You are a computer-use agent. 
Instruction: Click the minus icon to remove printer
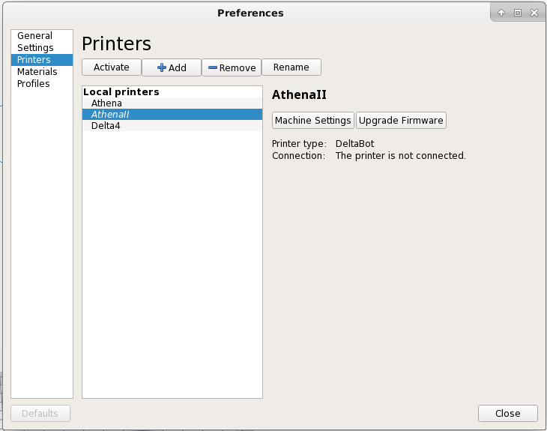tap(213, 67)
